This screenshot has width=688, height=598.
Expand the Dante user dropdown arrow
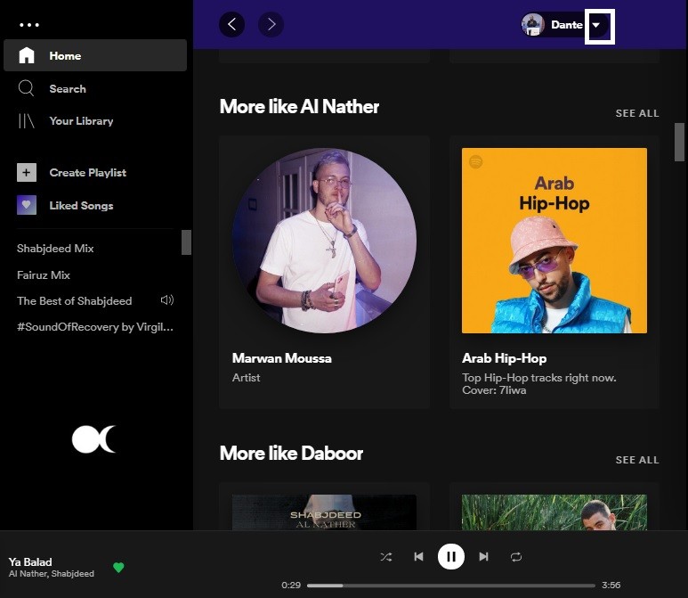coord(596,26)
